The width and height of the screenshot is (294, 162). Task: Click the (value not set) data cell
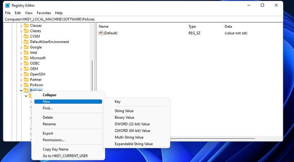(x=236, y=33)
